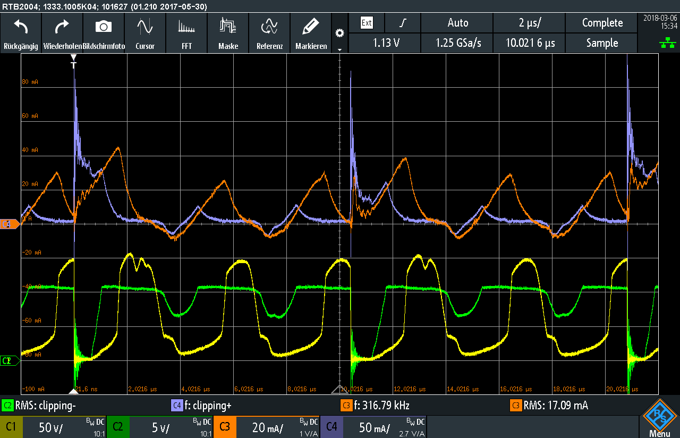Tap the 80 mA vertical scale label
The image size is (680, 438).
point(30,82)
